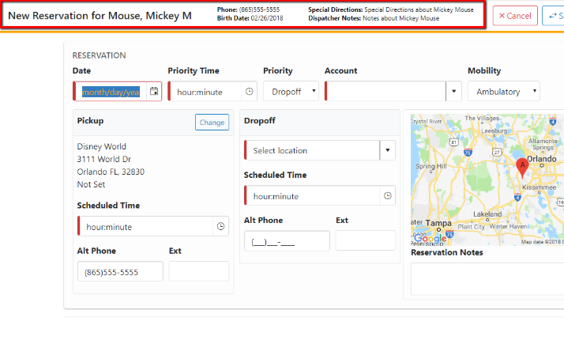Open the Pickup Scheduled Time clock icon
Viewport: 564px width, 340px height.
pos(221,226)
